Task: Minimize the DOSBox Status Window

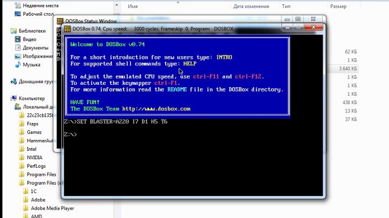Action: (287, 19)
